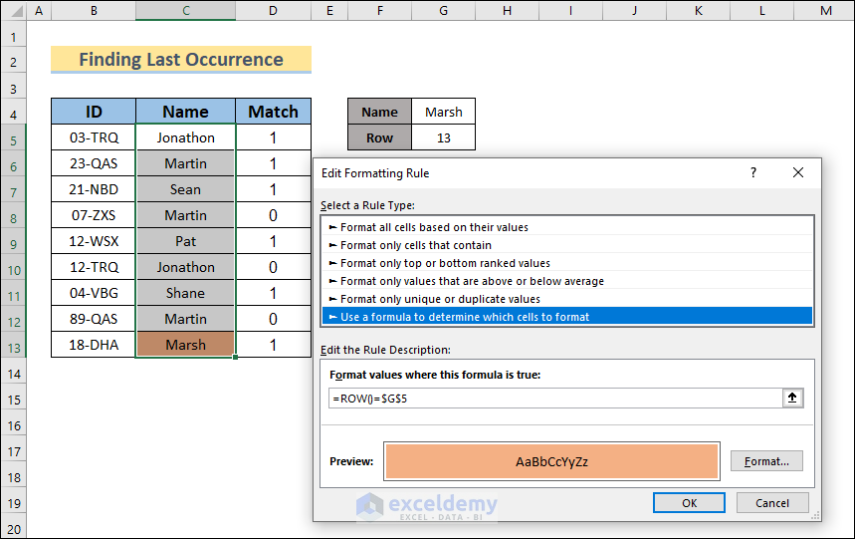Cancel the formatting rule dialog
This screenshot has height=539, width=855.
[x=772, y=503]
